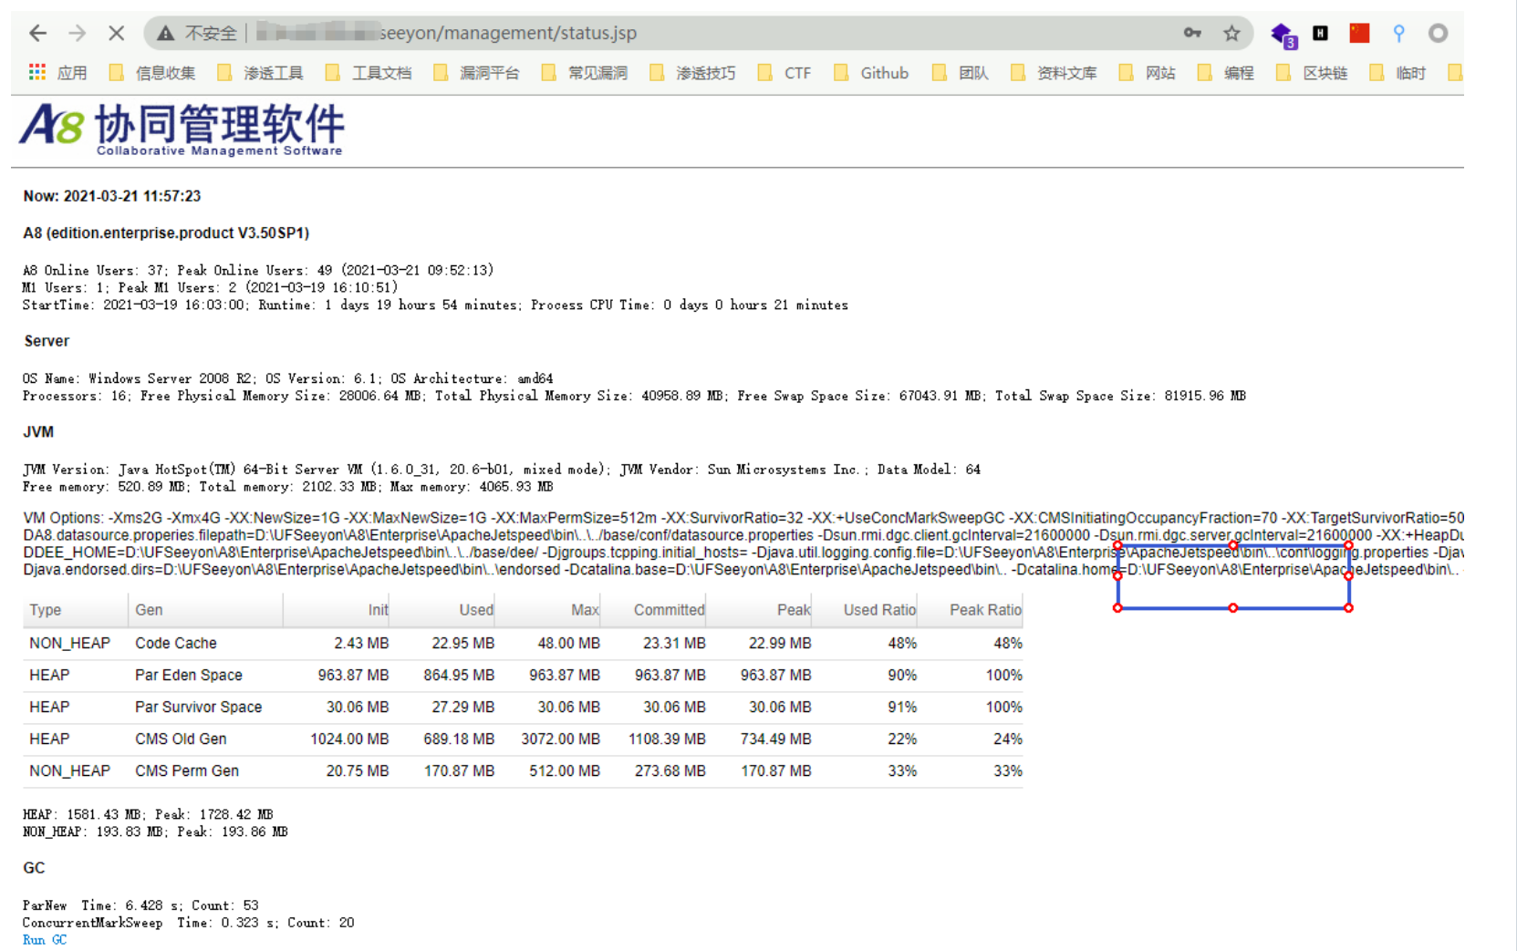Open the Github bookmark folder
Viewport: 1517px width, 951px height.
(x=872, y=73)
